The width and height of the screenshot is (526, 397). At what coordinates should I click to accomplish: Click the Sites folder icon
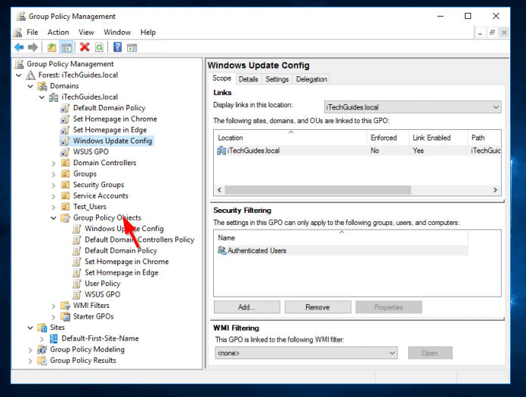tap(42, 328)
